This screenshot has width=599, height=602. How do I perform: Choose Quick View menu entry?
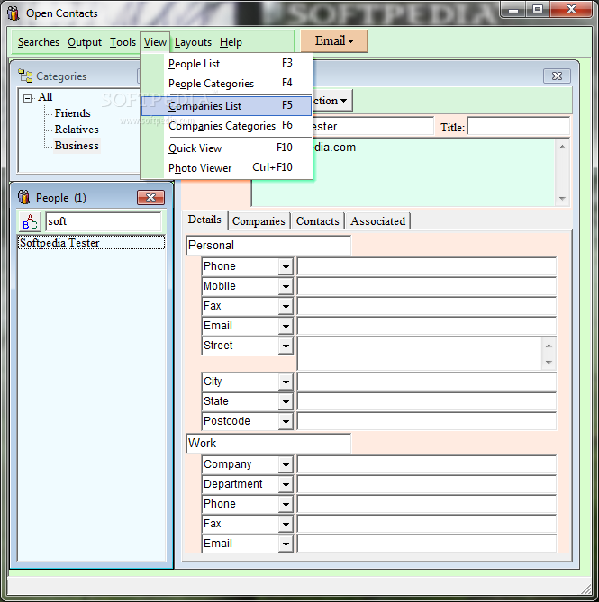(x=227, y=148)
